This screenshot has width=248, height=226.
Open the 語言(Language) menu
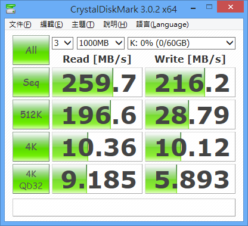(x=162, y=24)
